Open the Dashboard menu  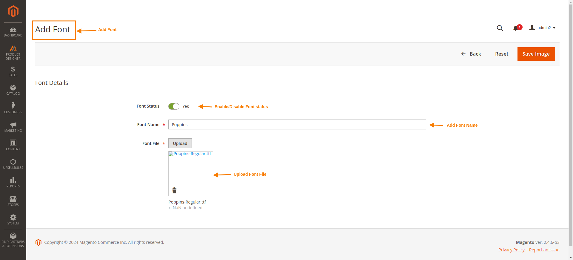coord(13,32)
